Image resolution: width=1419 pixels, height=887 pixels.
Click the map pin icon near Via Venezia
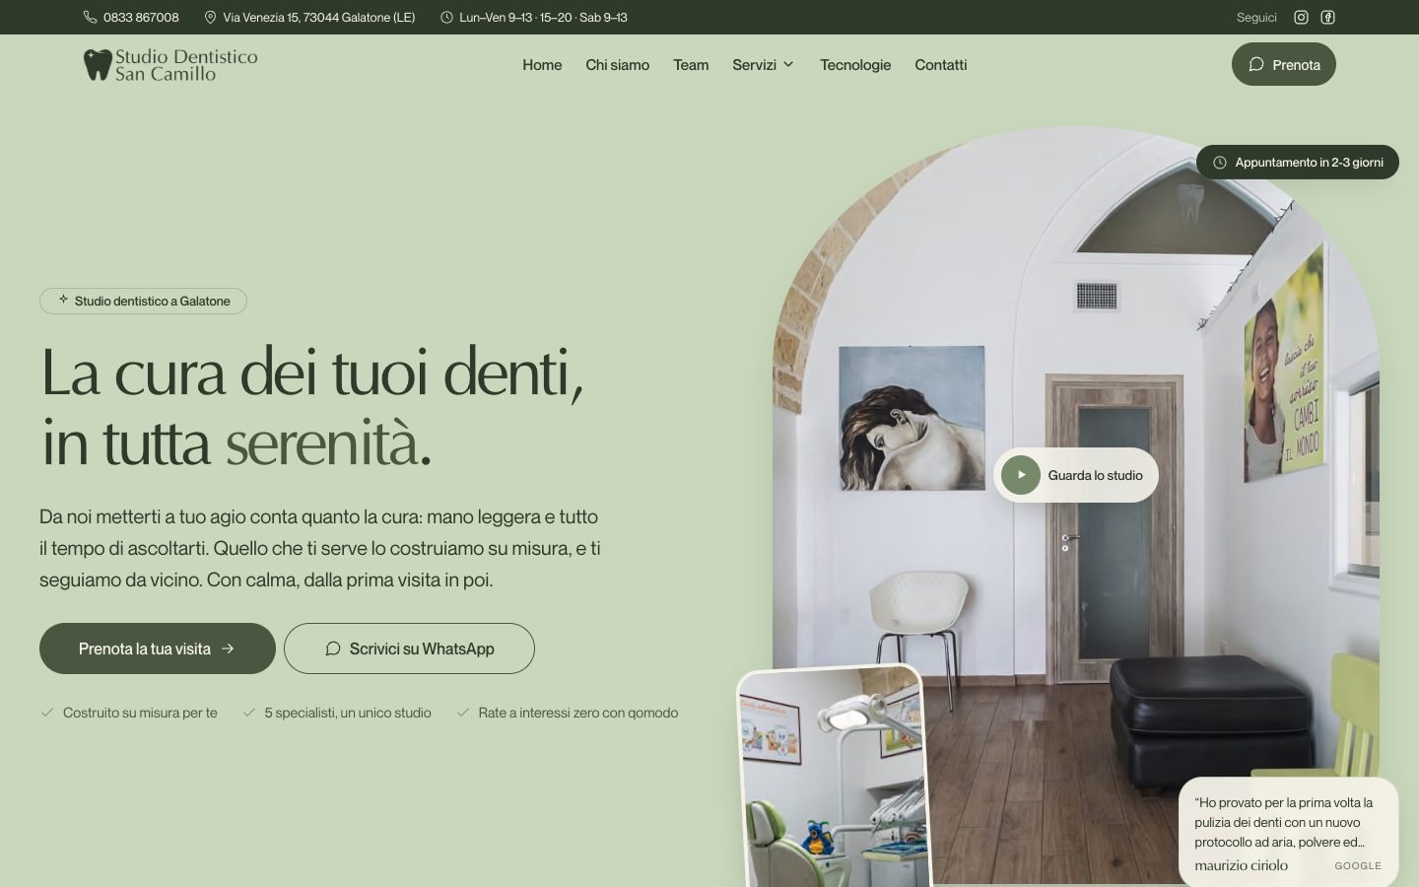(210, 17)
